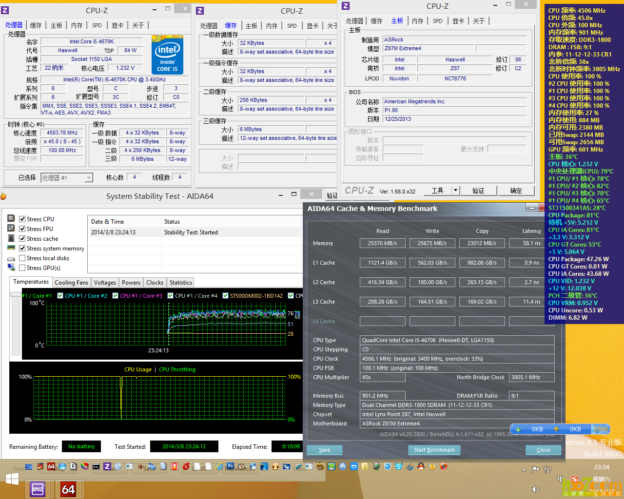Click the Z87M Extreme4 model field
This screenshot has width=624, height=499.
[x=429, y=48]
